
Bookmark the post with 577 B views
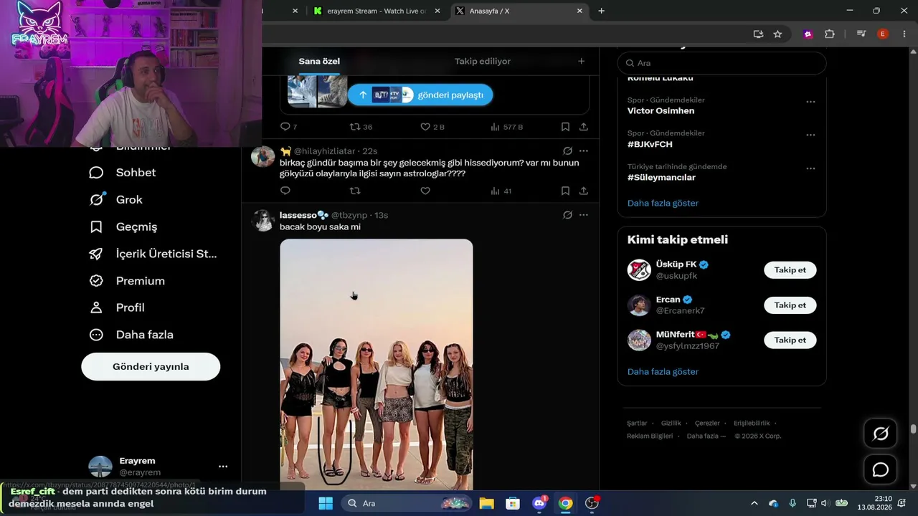point(565,127)
